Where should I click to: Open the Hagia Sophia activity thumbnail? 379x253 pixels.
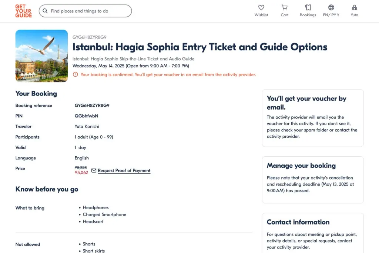pyautogui.click(x=41, y=56)
